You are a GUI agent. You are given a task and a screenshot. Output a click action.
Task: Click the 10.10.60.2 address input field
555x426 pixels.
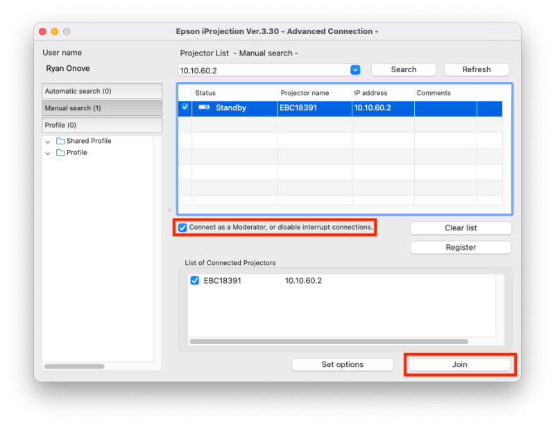pos(264,70)
